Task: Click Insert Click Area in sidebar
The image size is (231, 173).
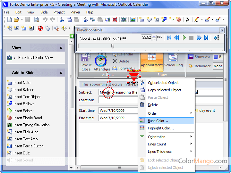Action: pos(23,132)
